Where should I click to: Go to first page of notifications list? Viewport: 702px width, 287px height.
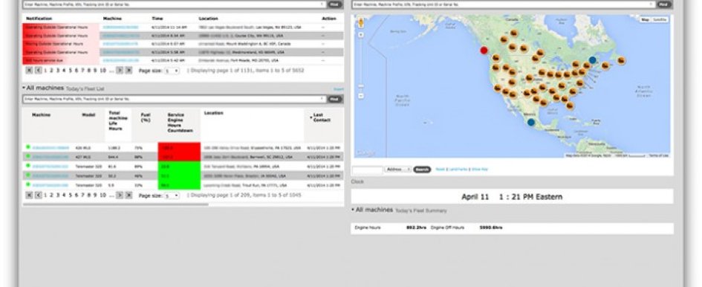click(29, 71)
